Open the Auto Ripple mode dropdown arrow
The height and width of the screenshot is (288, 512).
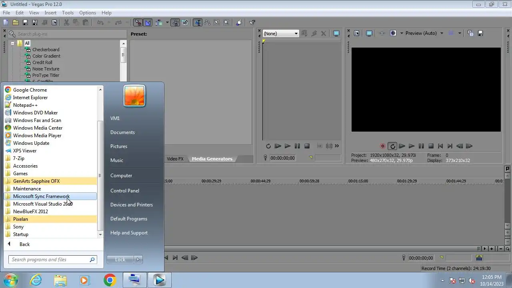tap(167, 23)
